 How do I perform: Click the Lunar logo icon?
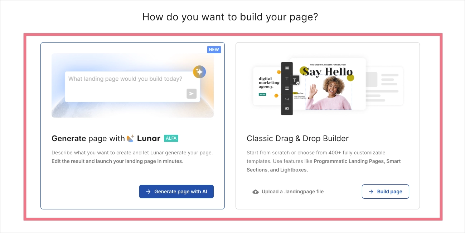coord(131,138)
